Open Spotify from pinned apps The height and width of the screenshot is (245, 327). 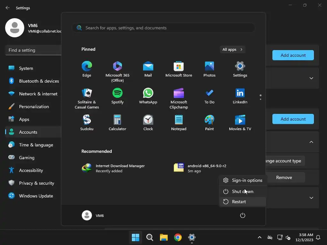coord(118,96)
